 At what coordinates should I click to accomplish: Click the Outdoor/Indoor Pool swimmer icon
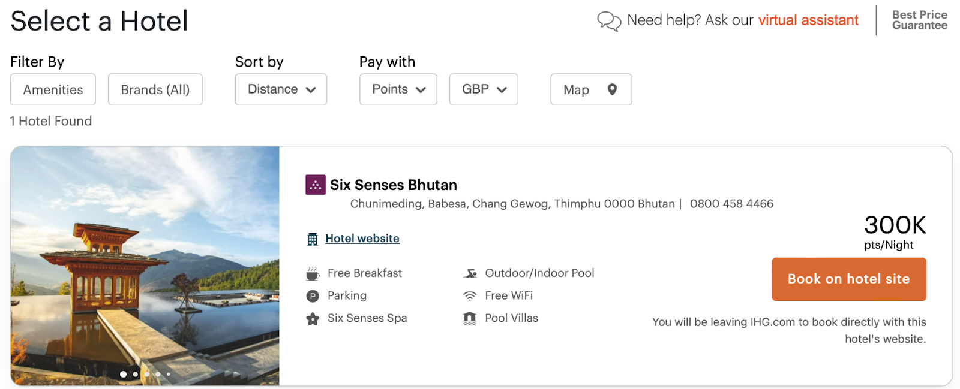click(x=470, y=273)
